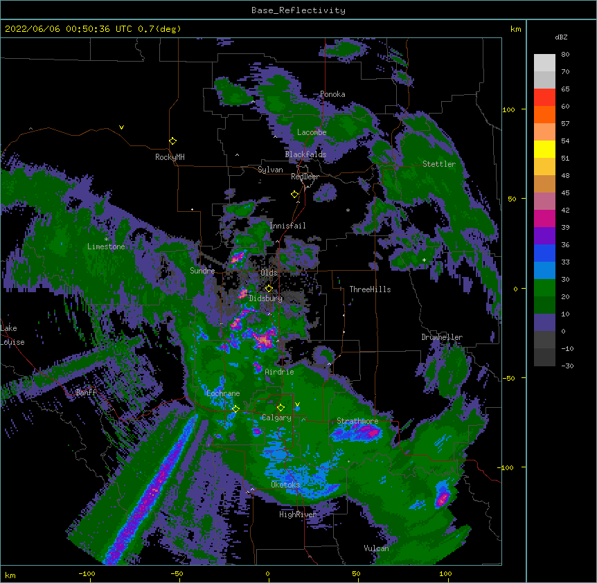Select the slate purple legend swatch below 10
The height and width of the screenshot is (583, 597).
pyautogui.click(x=544, y=323)
